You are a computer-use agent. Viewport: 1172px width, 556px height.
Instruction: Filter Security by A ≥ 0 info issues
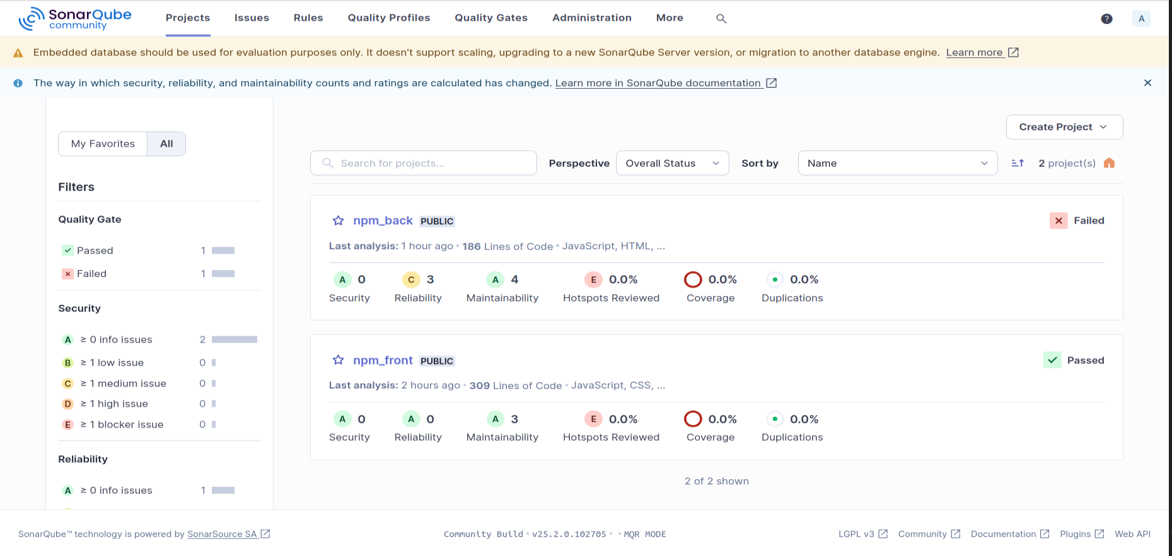[159, 340]
